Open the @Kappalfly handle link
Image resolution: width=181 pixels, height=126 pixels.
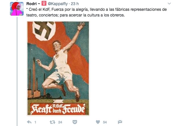pos(57,4)
